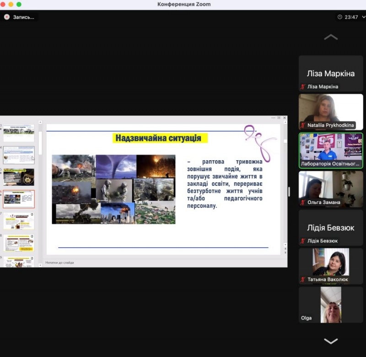Select the Татьяна Ваколюк video tile
The image size is (366, 357).
331,266
